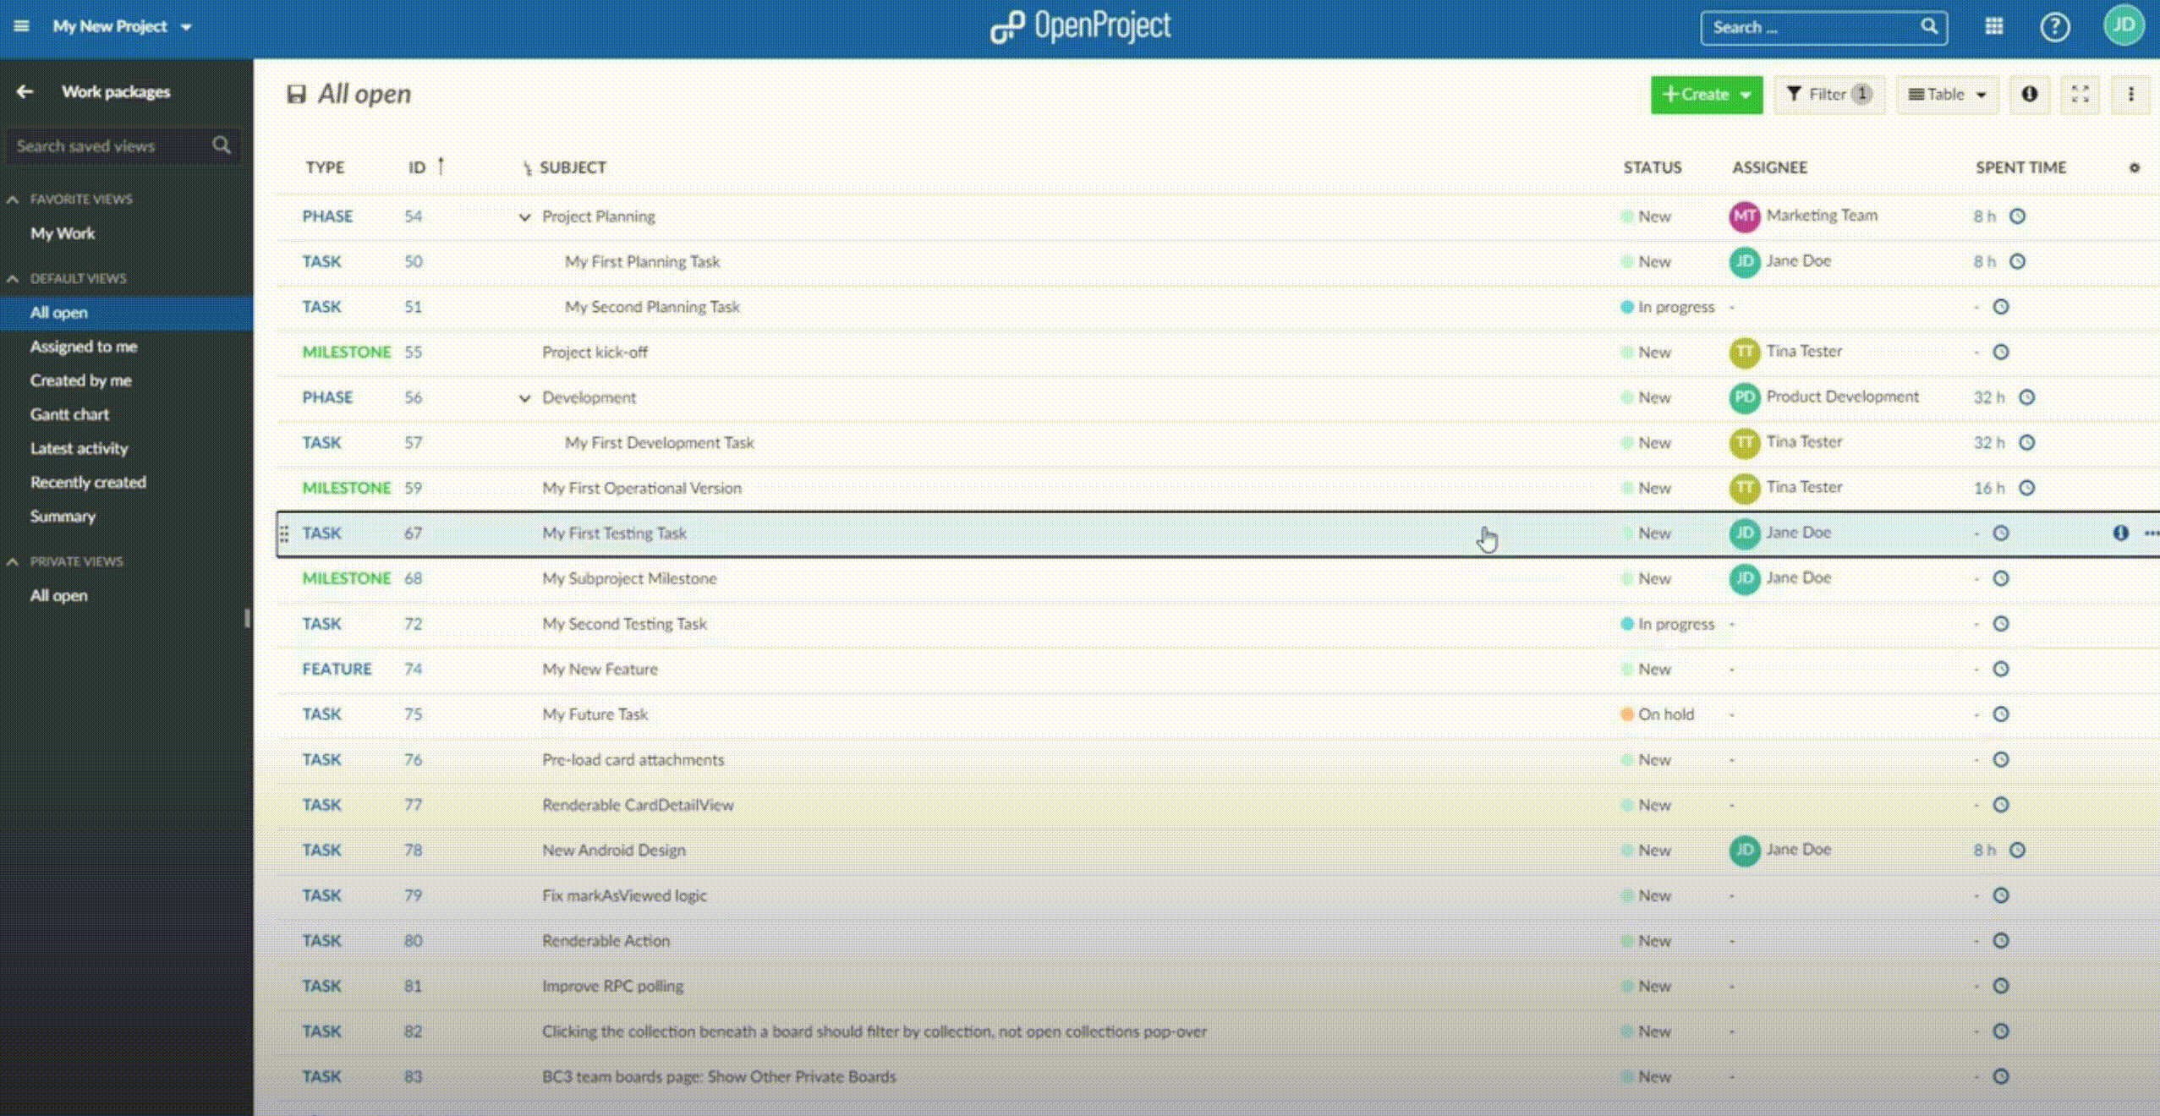Image resolution: width=2160 pixels, height=1116 pixels.
Task: Open the My New Project selector
Action: click(x=118, y=25)
